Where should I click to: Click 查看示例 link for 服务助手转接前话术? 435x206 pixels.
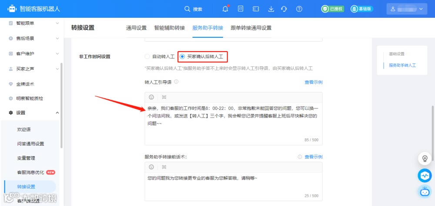(x=314, y=157)
